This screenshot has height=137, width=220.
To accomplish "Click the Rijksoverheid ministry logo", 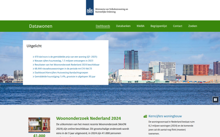I will tap(90, 8).
